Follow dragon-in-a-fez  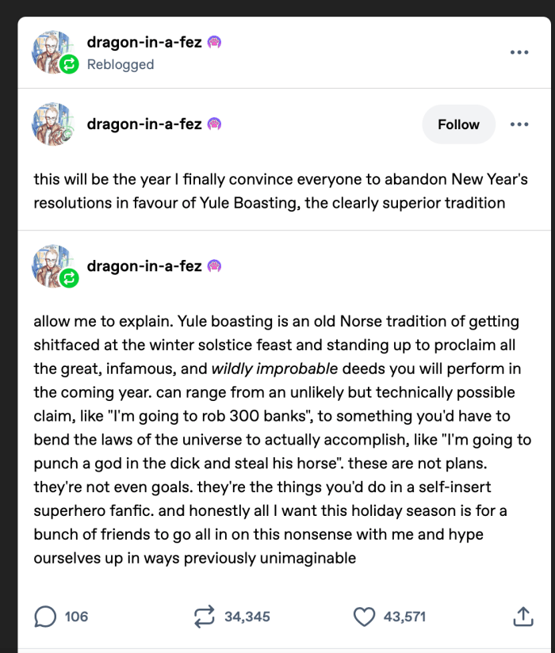pos(458,124)
